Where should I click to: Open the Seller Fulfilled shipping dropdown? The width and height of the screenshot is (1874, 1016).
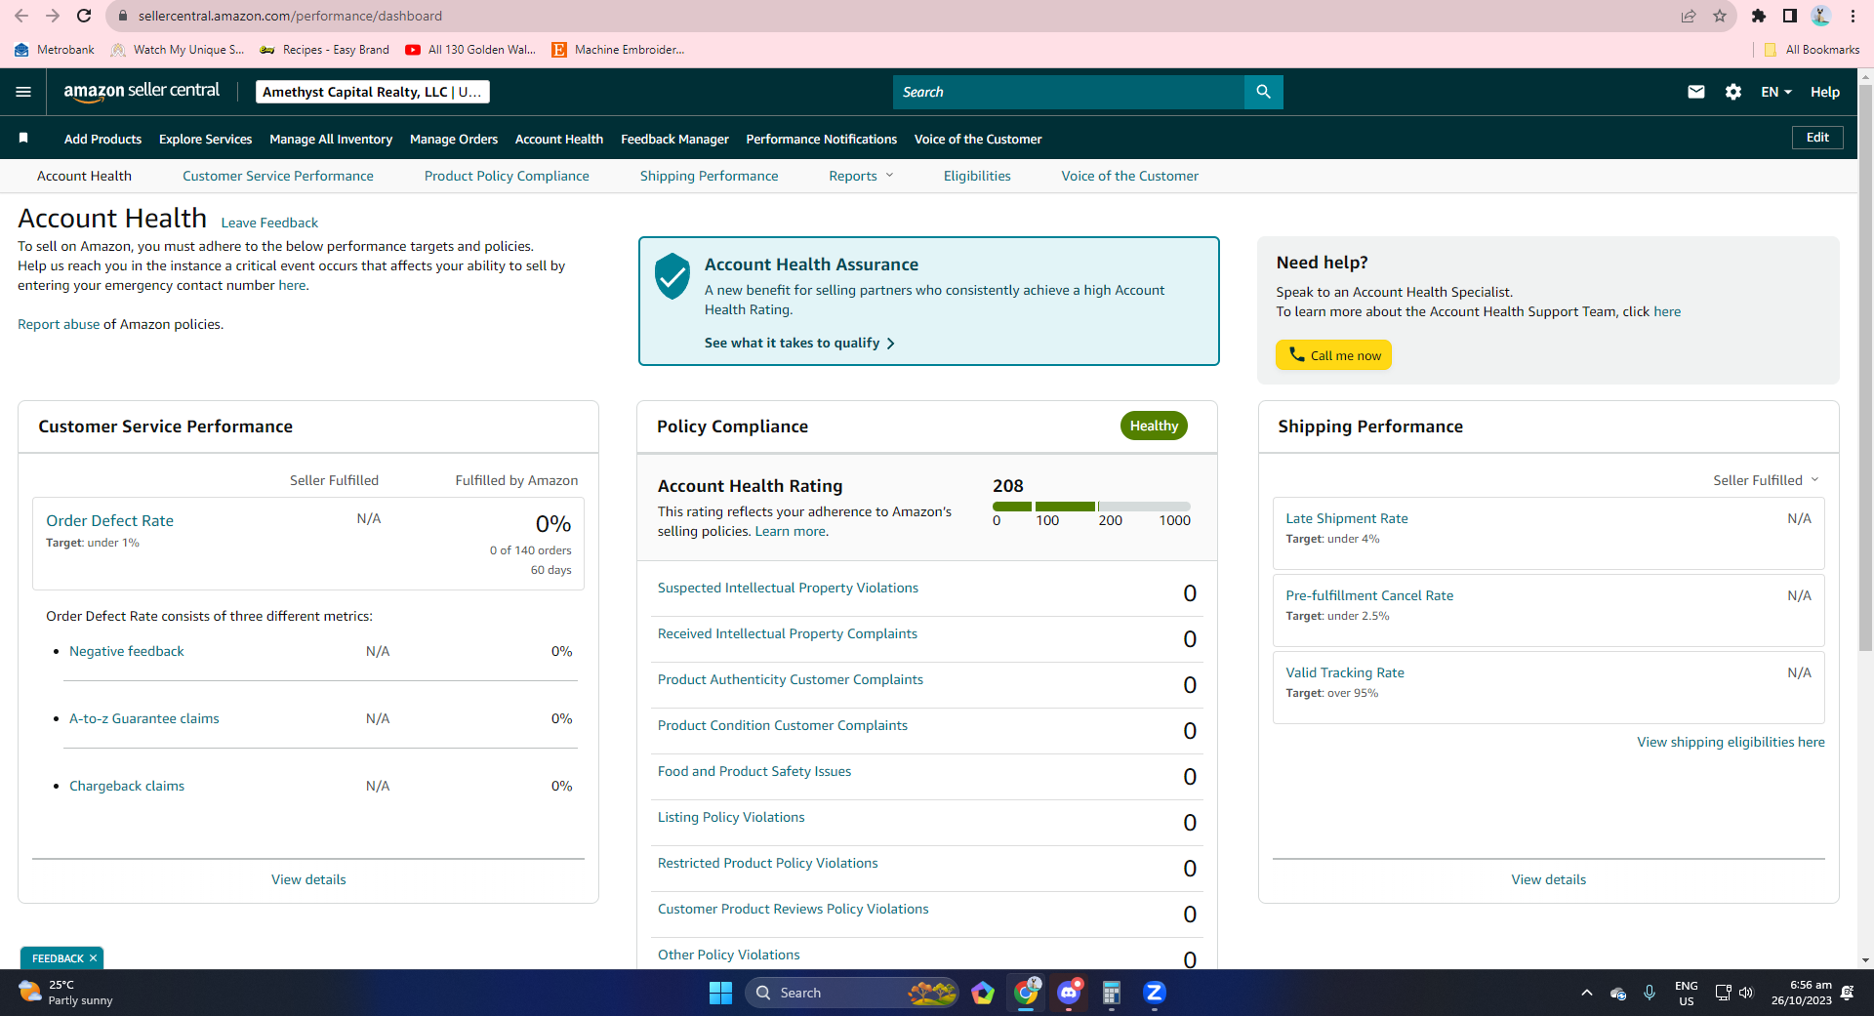pos(1766,480)
